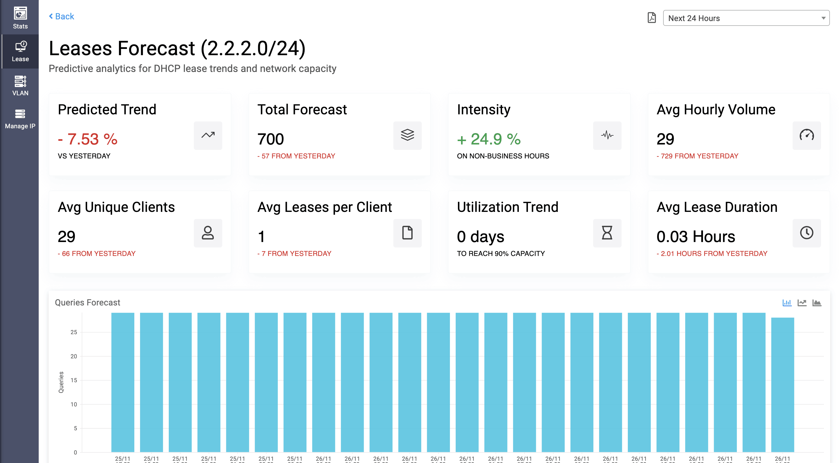Click the Avg Leases per Client file icon
839x463 pixels.
click(x=407, y=233)
